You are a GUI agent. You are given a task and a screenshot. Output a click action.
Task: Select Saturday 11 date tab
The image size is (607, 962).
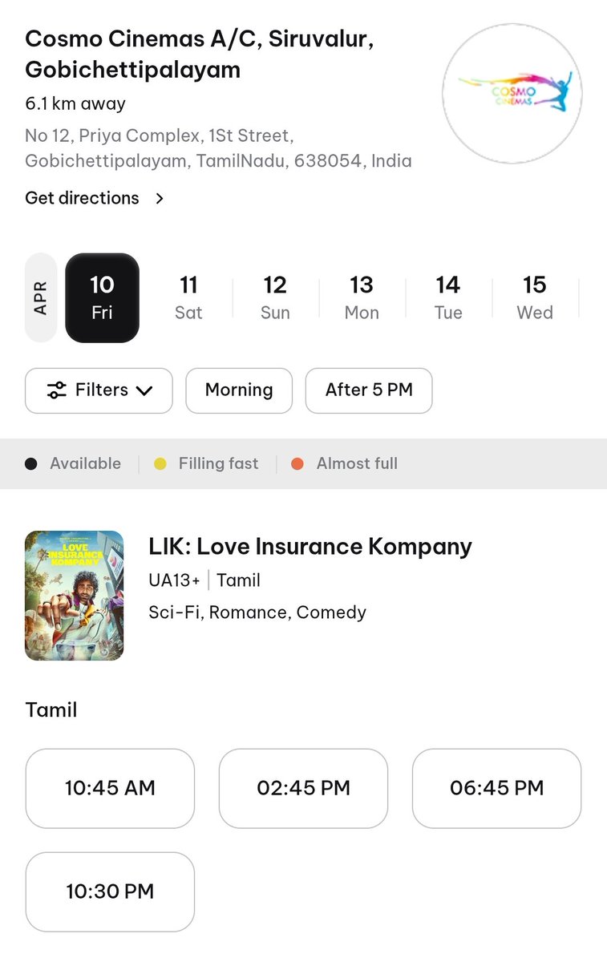coord(188,297)
